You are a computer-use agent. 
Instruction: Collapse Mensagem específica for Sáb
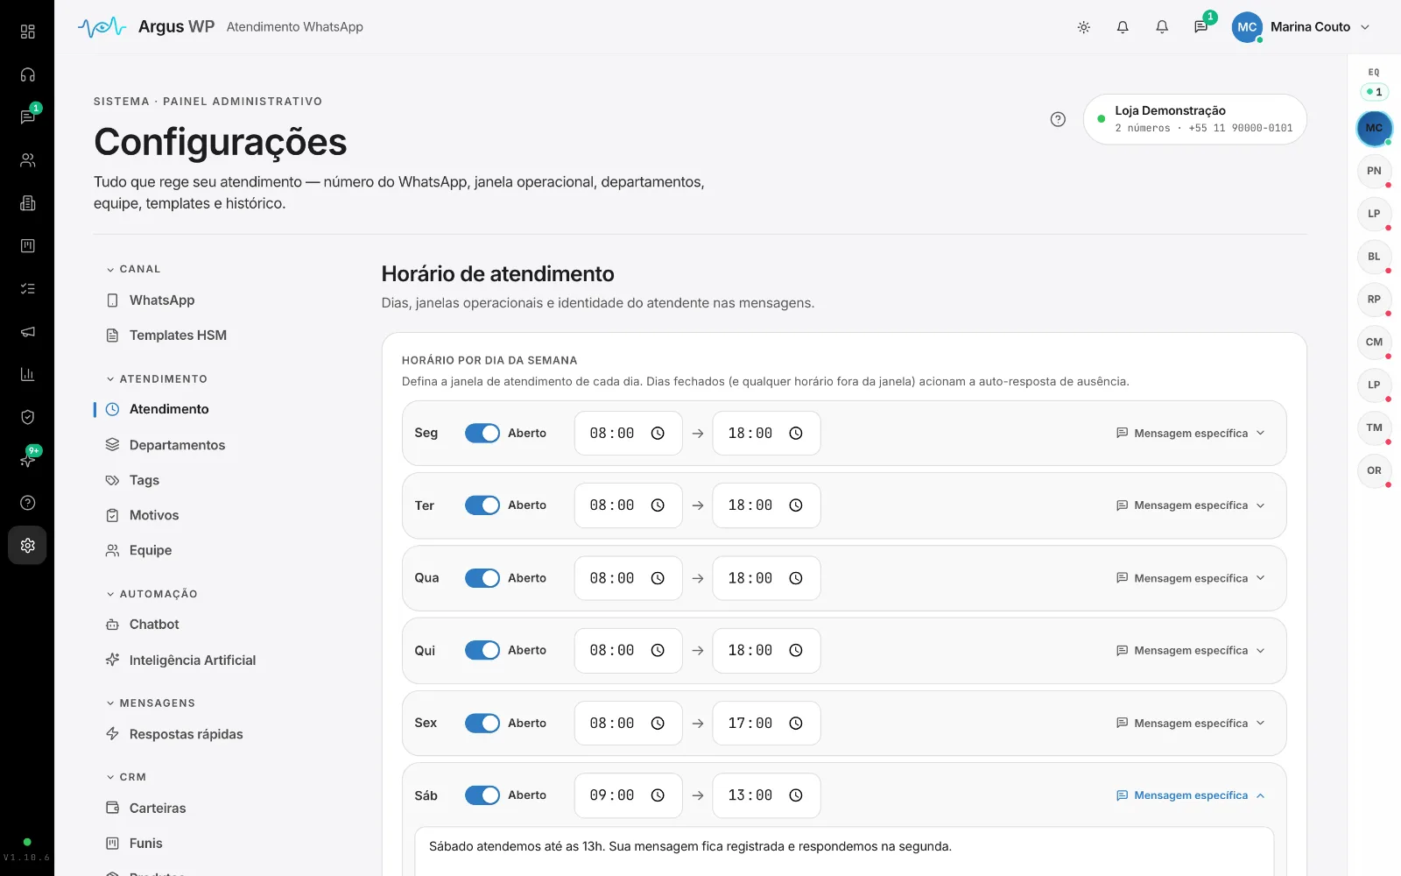click(1191, 795)
